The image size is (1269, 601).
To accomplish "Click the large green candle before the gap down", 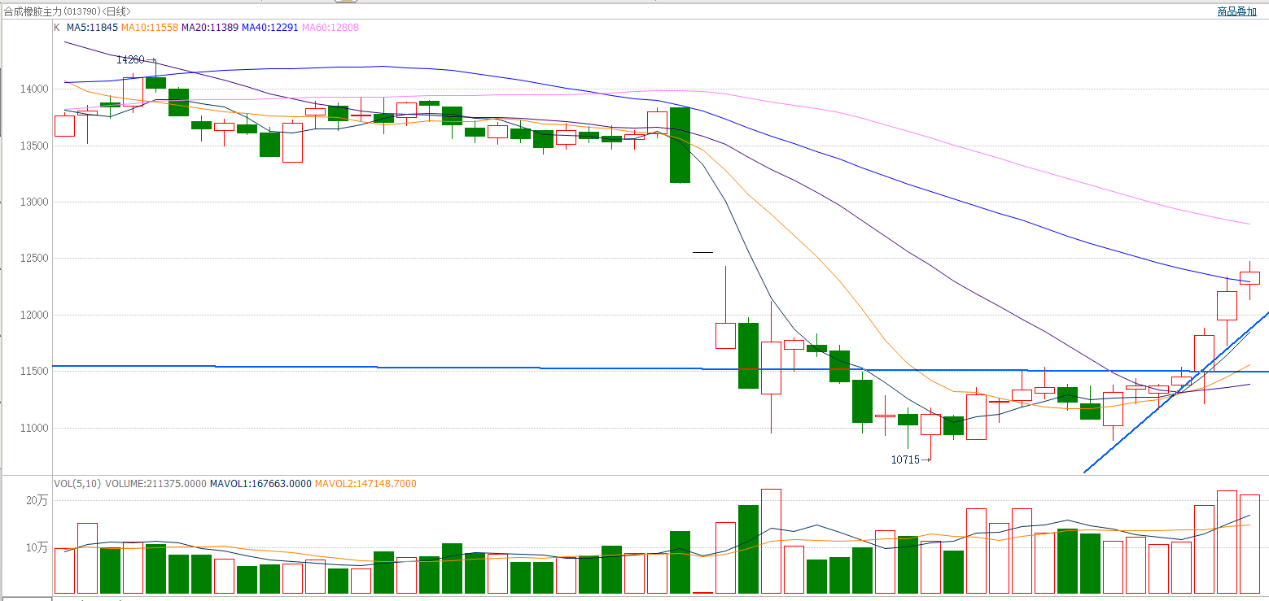I will coord(680,145).
